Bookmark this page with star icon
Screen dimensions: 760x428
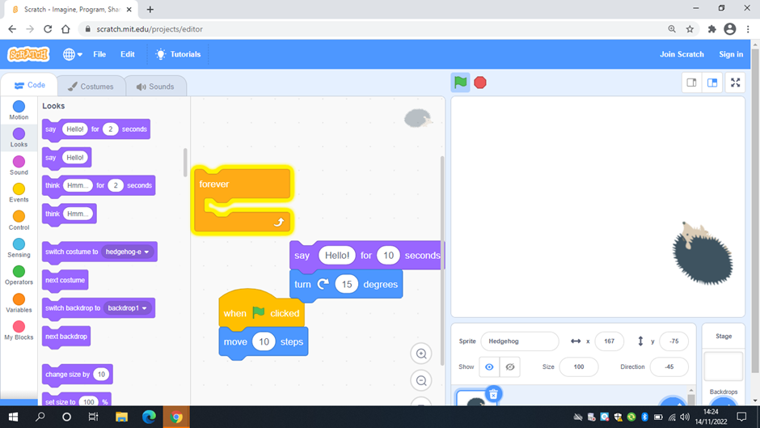coord(690,29)
